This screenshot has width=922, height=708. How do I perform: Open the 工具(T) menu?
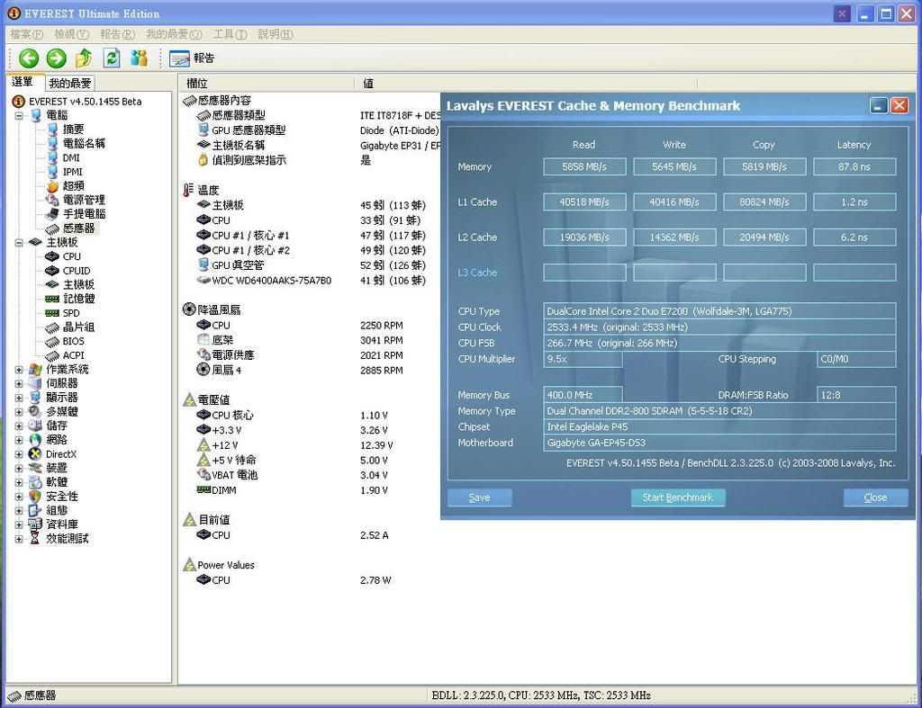(230, 34)
